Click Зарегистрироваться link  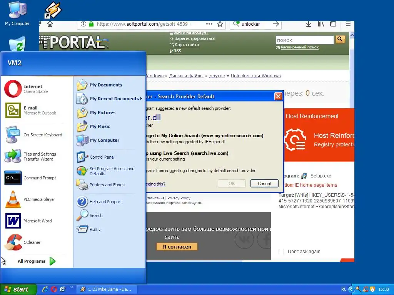click(195, 39)
